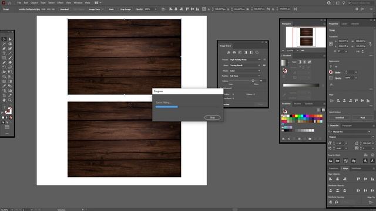This screenshot has width=376, height=211.
Task: Click Unembed in Quick Actions
Action: (x=340, y=118)
